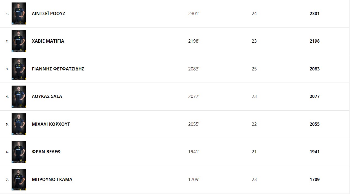Image resolution: width=350 pixels, height=194 pixels.
Task: Open ΓΙΑΝΝΗΣ ΦΕΤΦΑΤΖΙΔΗΣ player photo
Action: [19, 69]
